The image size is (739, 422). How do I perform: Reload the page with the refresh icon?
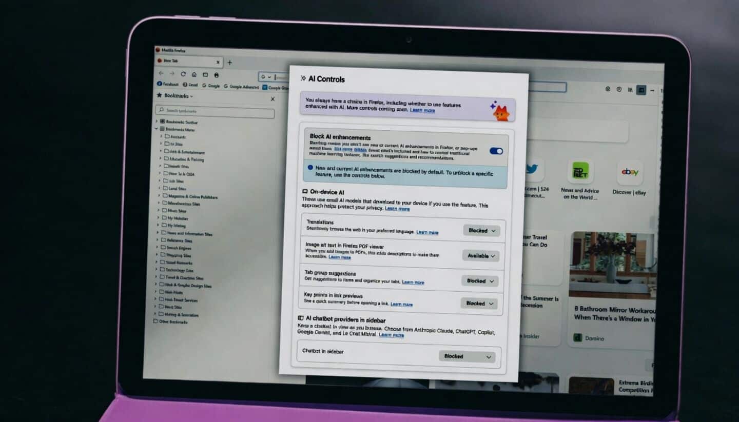click(x=183, y=74)
